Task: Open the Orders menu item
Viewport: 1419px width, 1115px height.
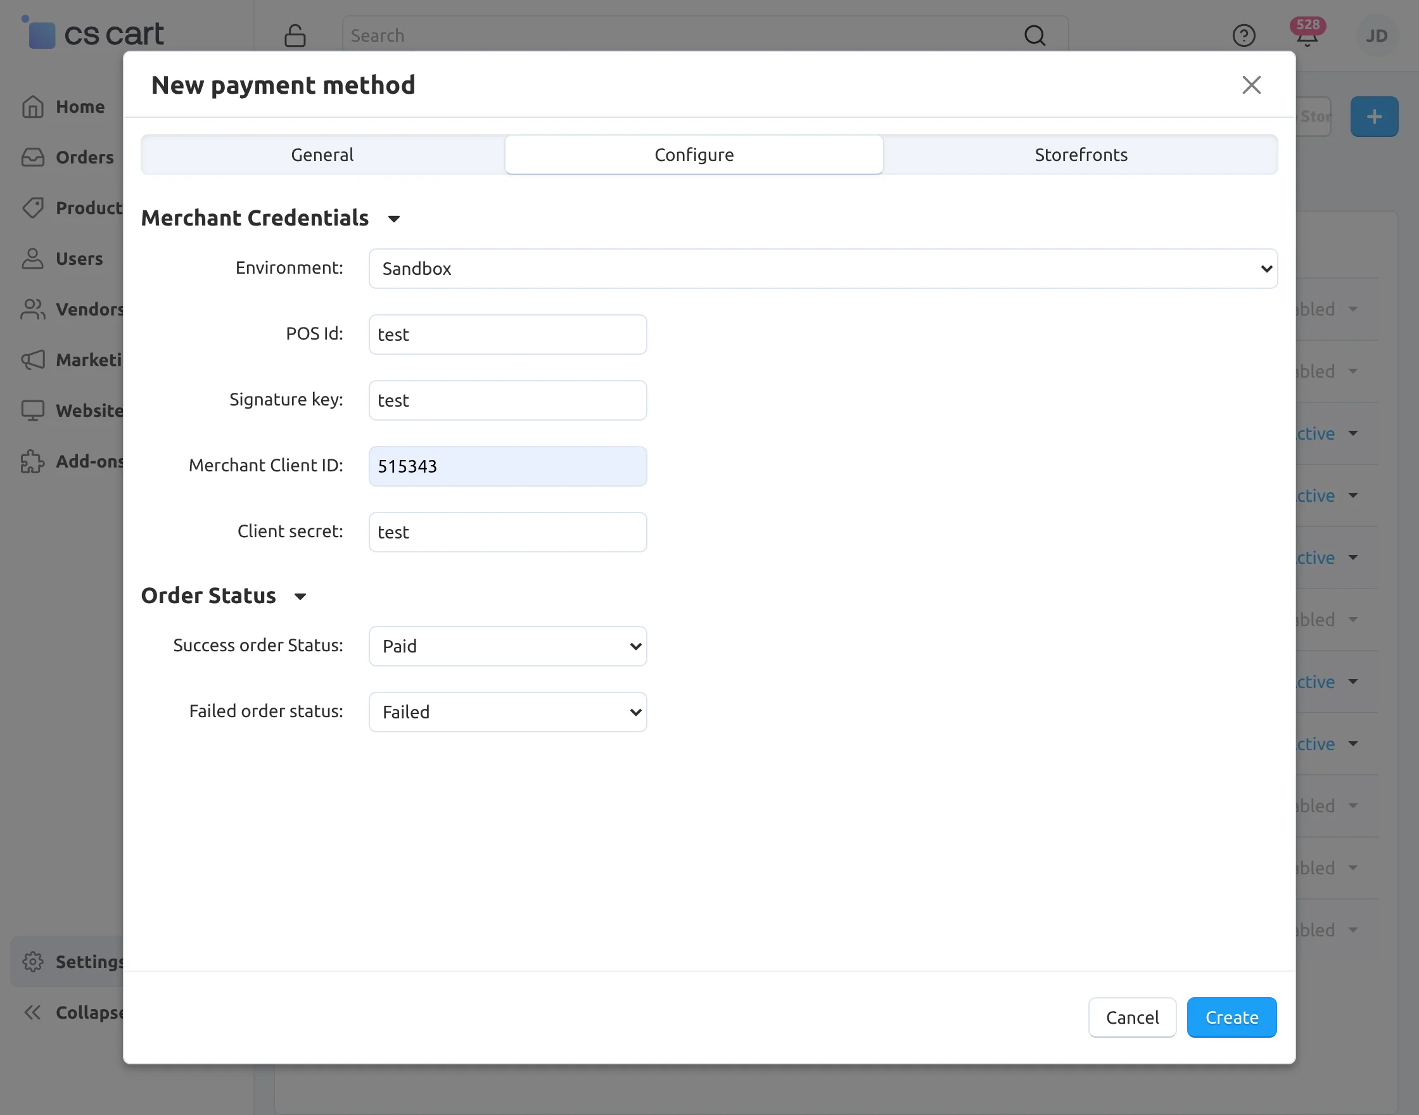Action: point(85,157)
